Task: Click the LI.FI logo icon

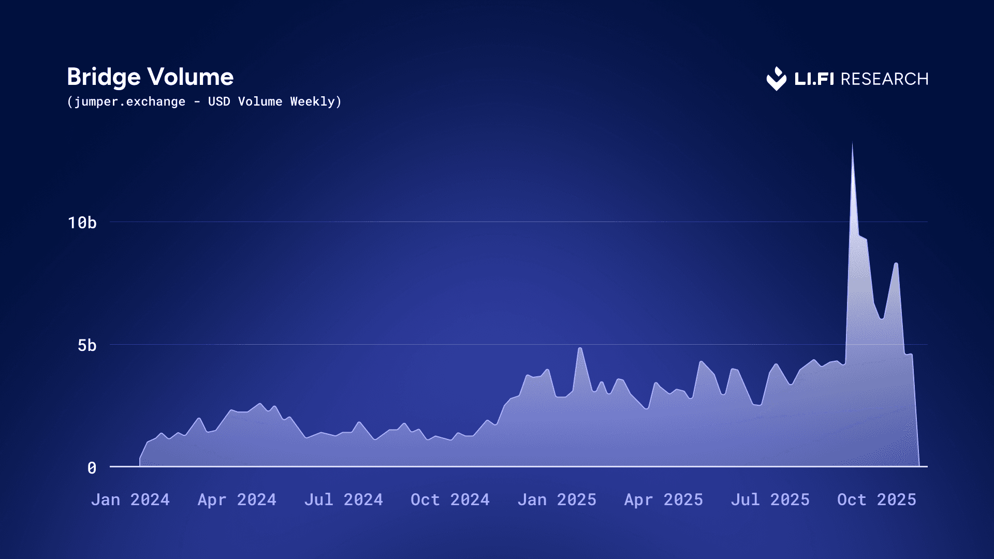Action: 776,79
